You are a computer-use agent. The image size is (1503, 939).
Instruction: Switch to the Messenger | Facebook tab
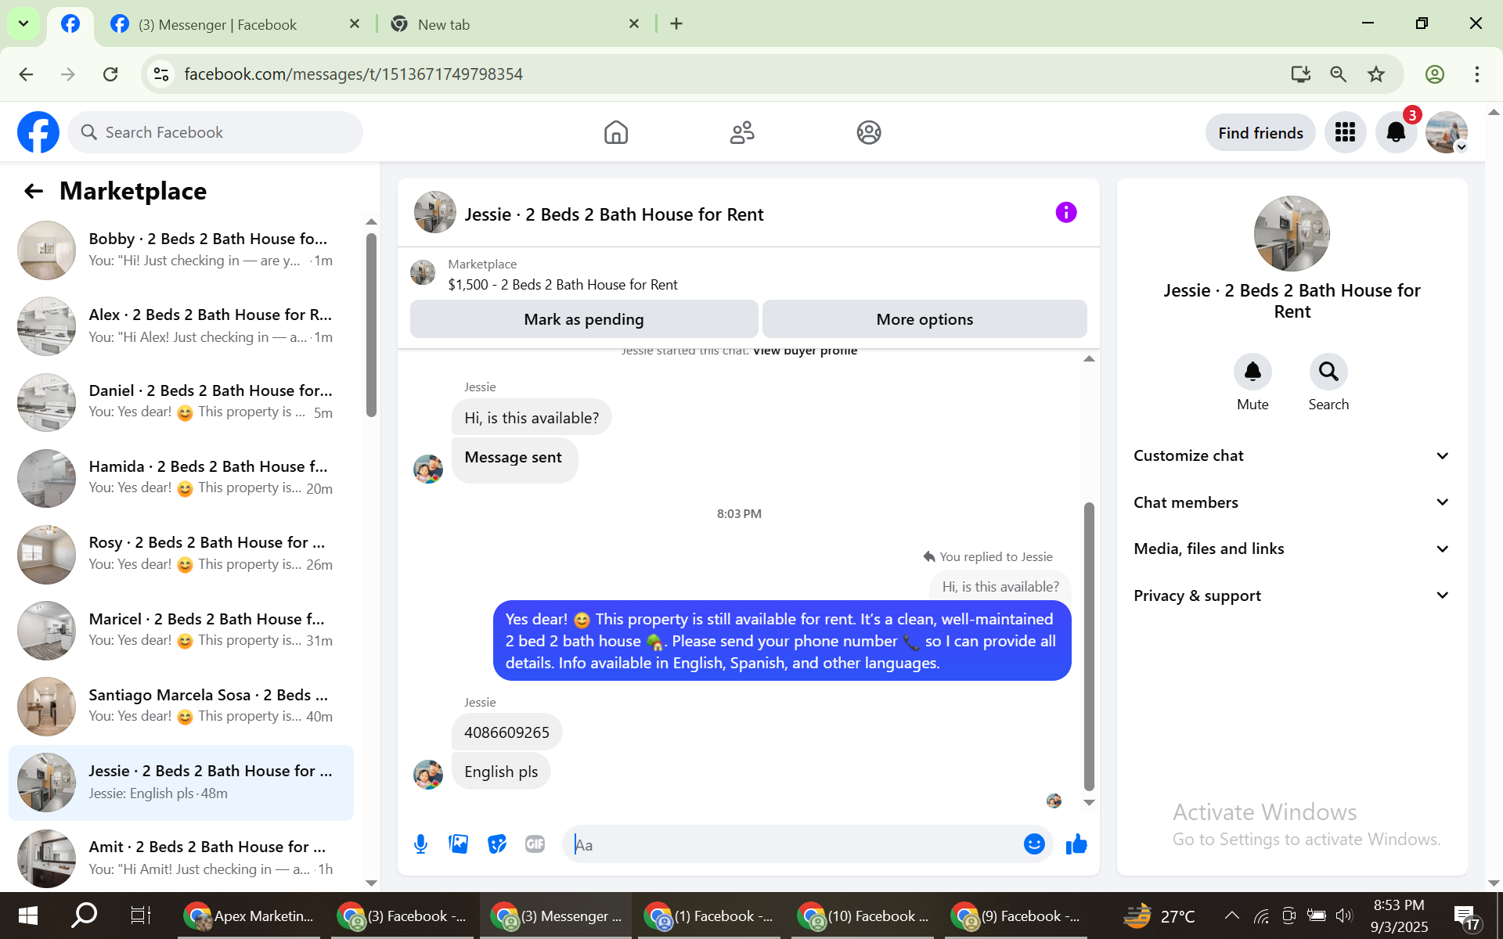[x=233, y=24]
